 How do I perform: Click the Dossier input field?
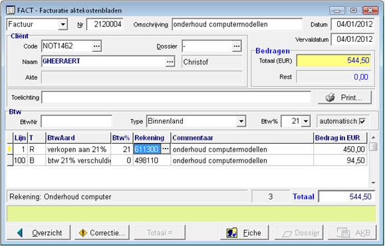(207, 46)
